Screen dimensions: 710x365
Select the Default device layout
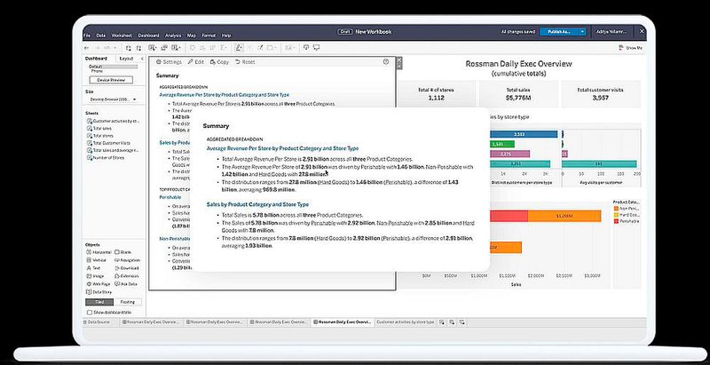click(113, 67)
